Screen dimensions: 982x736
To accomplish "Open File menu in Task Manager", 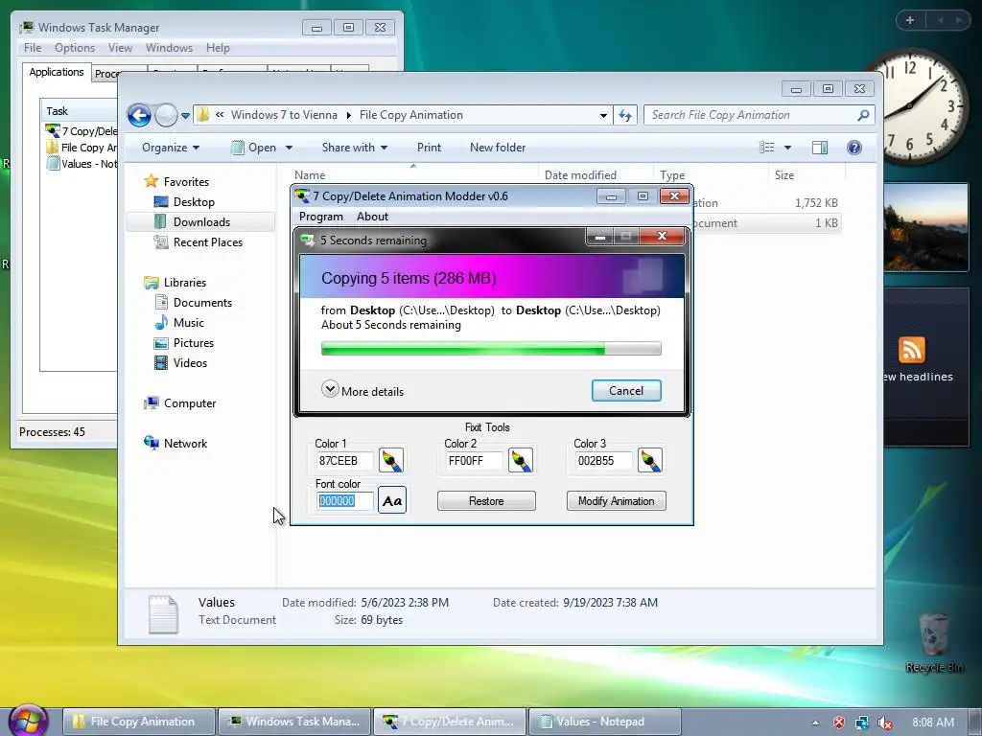I will 33,48.
